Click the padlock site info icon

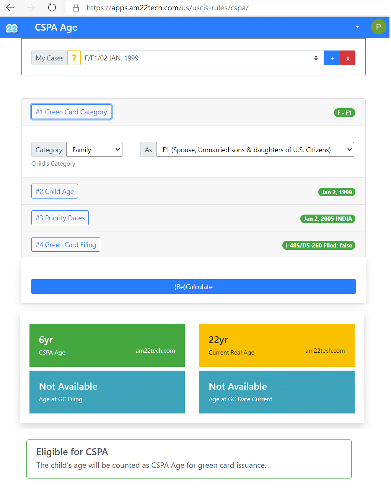(76, 8)
